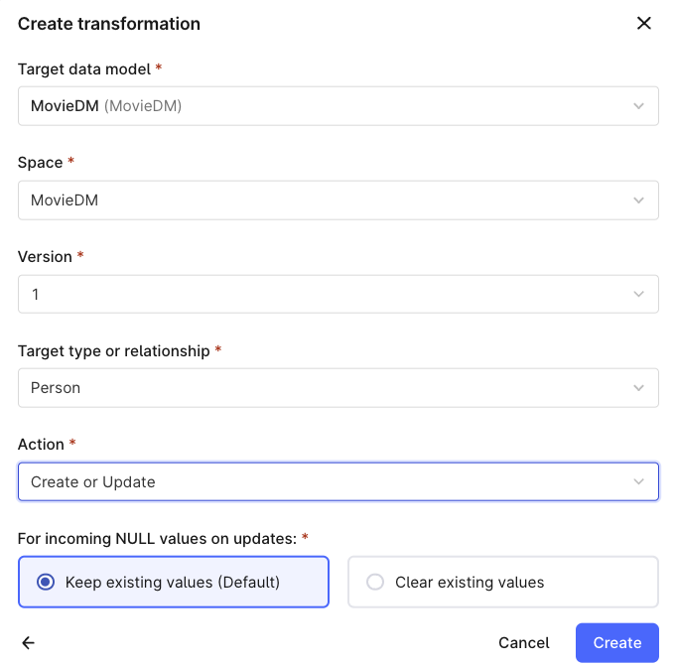Viewport: 676px width, 665px height.
Task: Select Keep existing values (Default) radio button
Action: click(46, 582)
